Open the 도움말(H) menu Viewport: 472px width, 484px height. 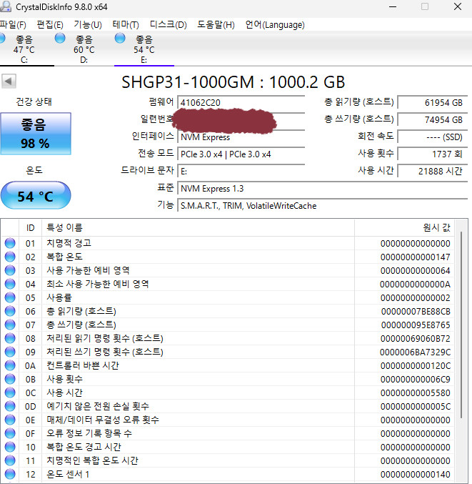[216, 25]
